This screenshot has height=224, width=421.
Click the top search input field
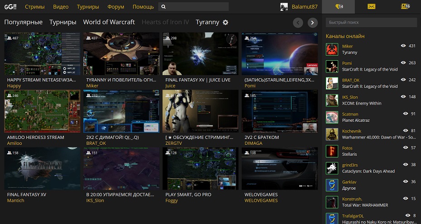(x=194, y=7)
